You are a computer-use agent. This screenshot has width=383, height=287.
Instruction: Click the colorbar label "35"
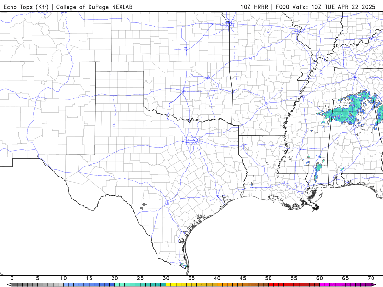coord(191,278)
